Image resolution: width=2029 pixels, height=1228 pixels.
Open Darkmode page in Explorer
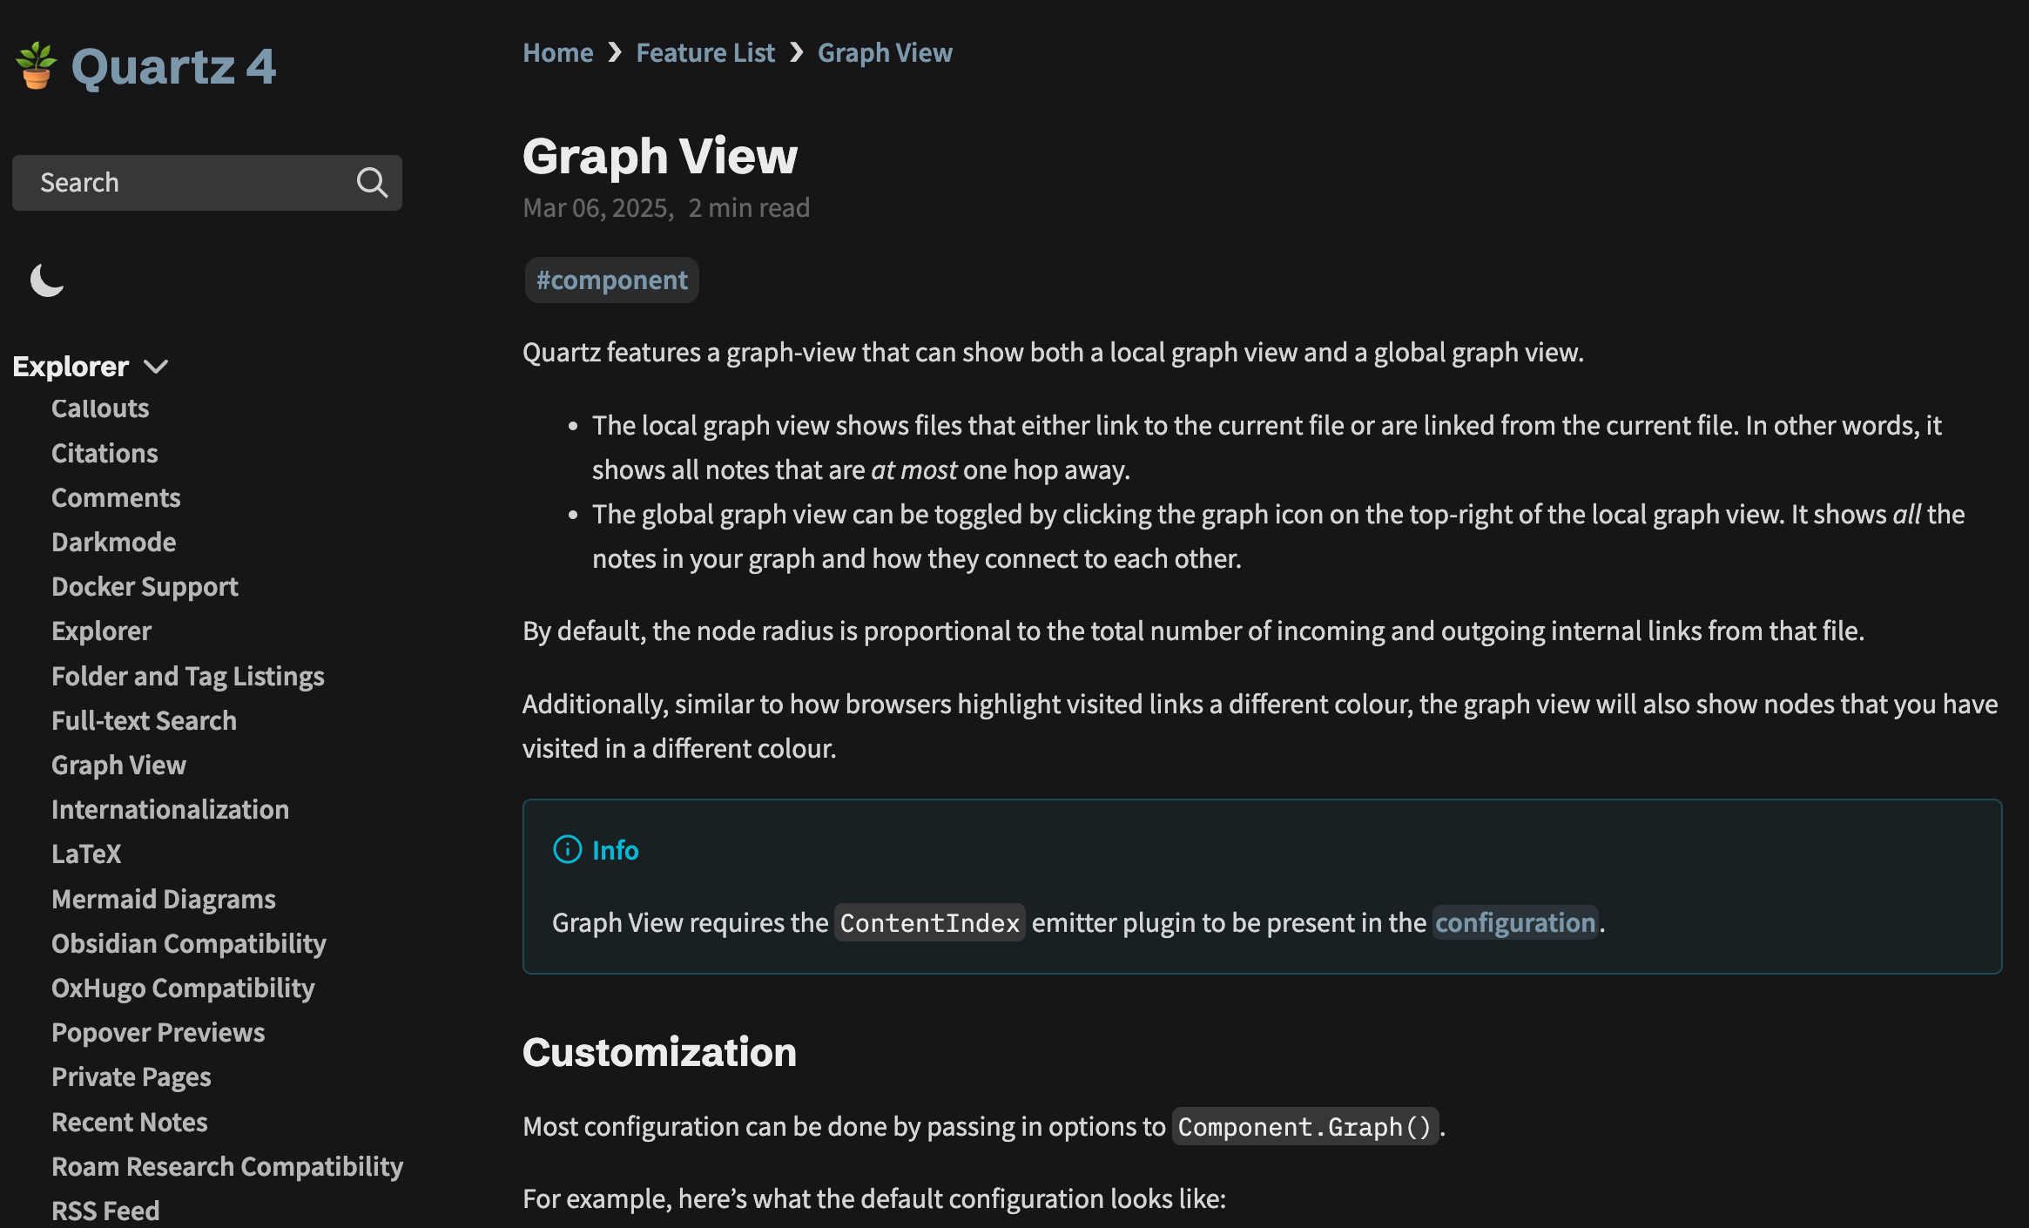pyautogui.click(x=114, y=543)
